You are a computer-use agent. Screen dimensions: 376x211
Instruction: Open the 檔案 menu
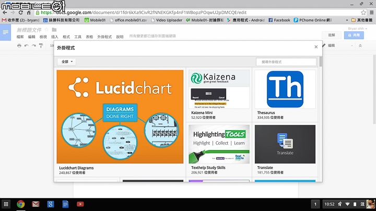coord(20,37)
